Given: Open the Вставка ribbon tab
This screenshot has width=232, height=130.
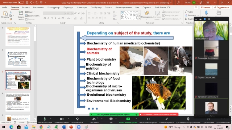Looking at the screenshot, I should [x=26, y=7].
